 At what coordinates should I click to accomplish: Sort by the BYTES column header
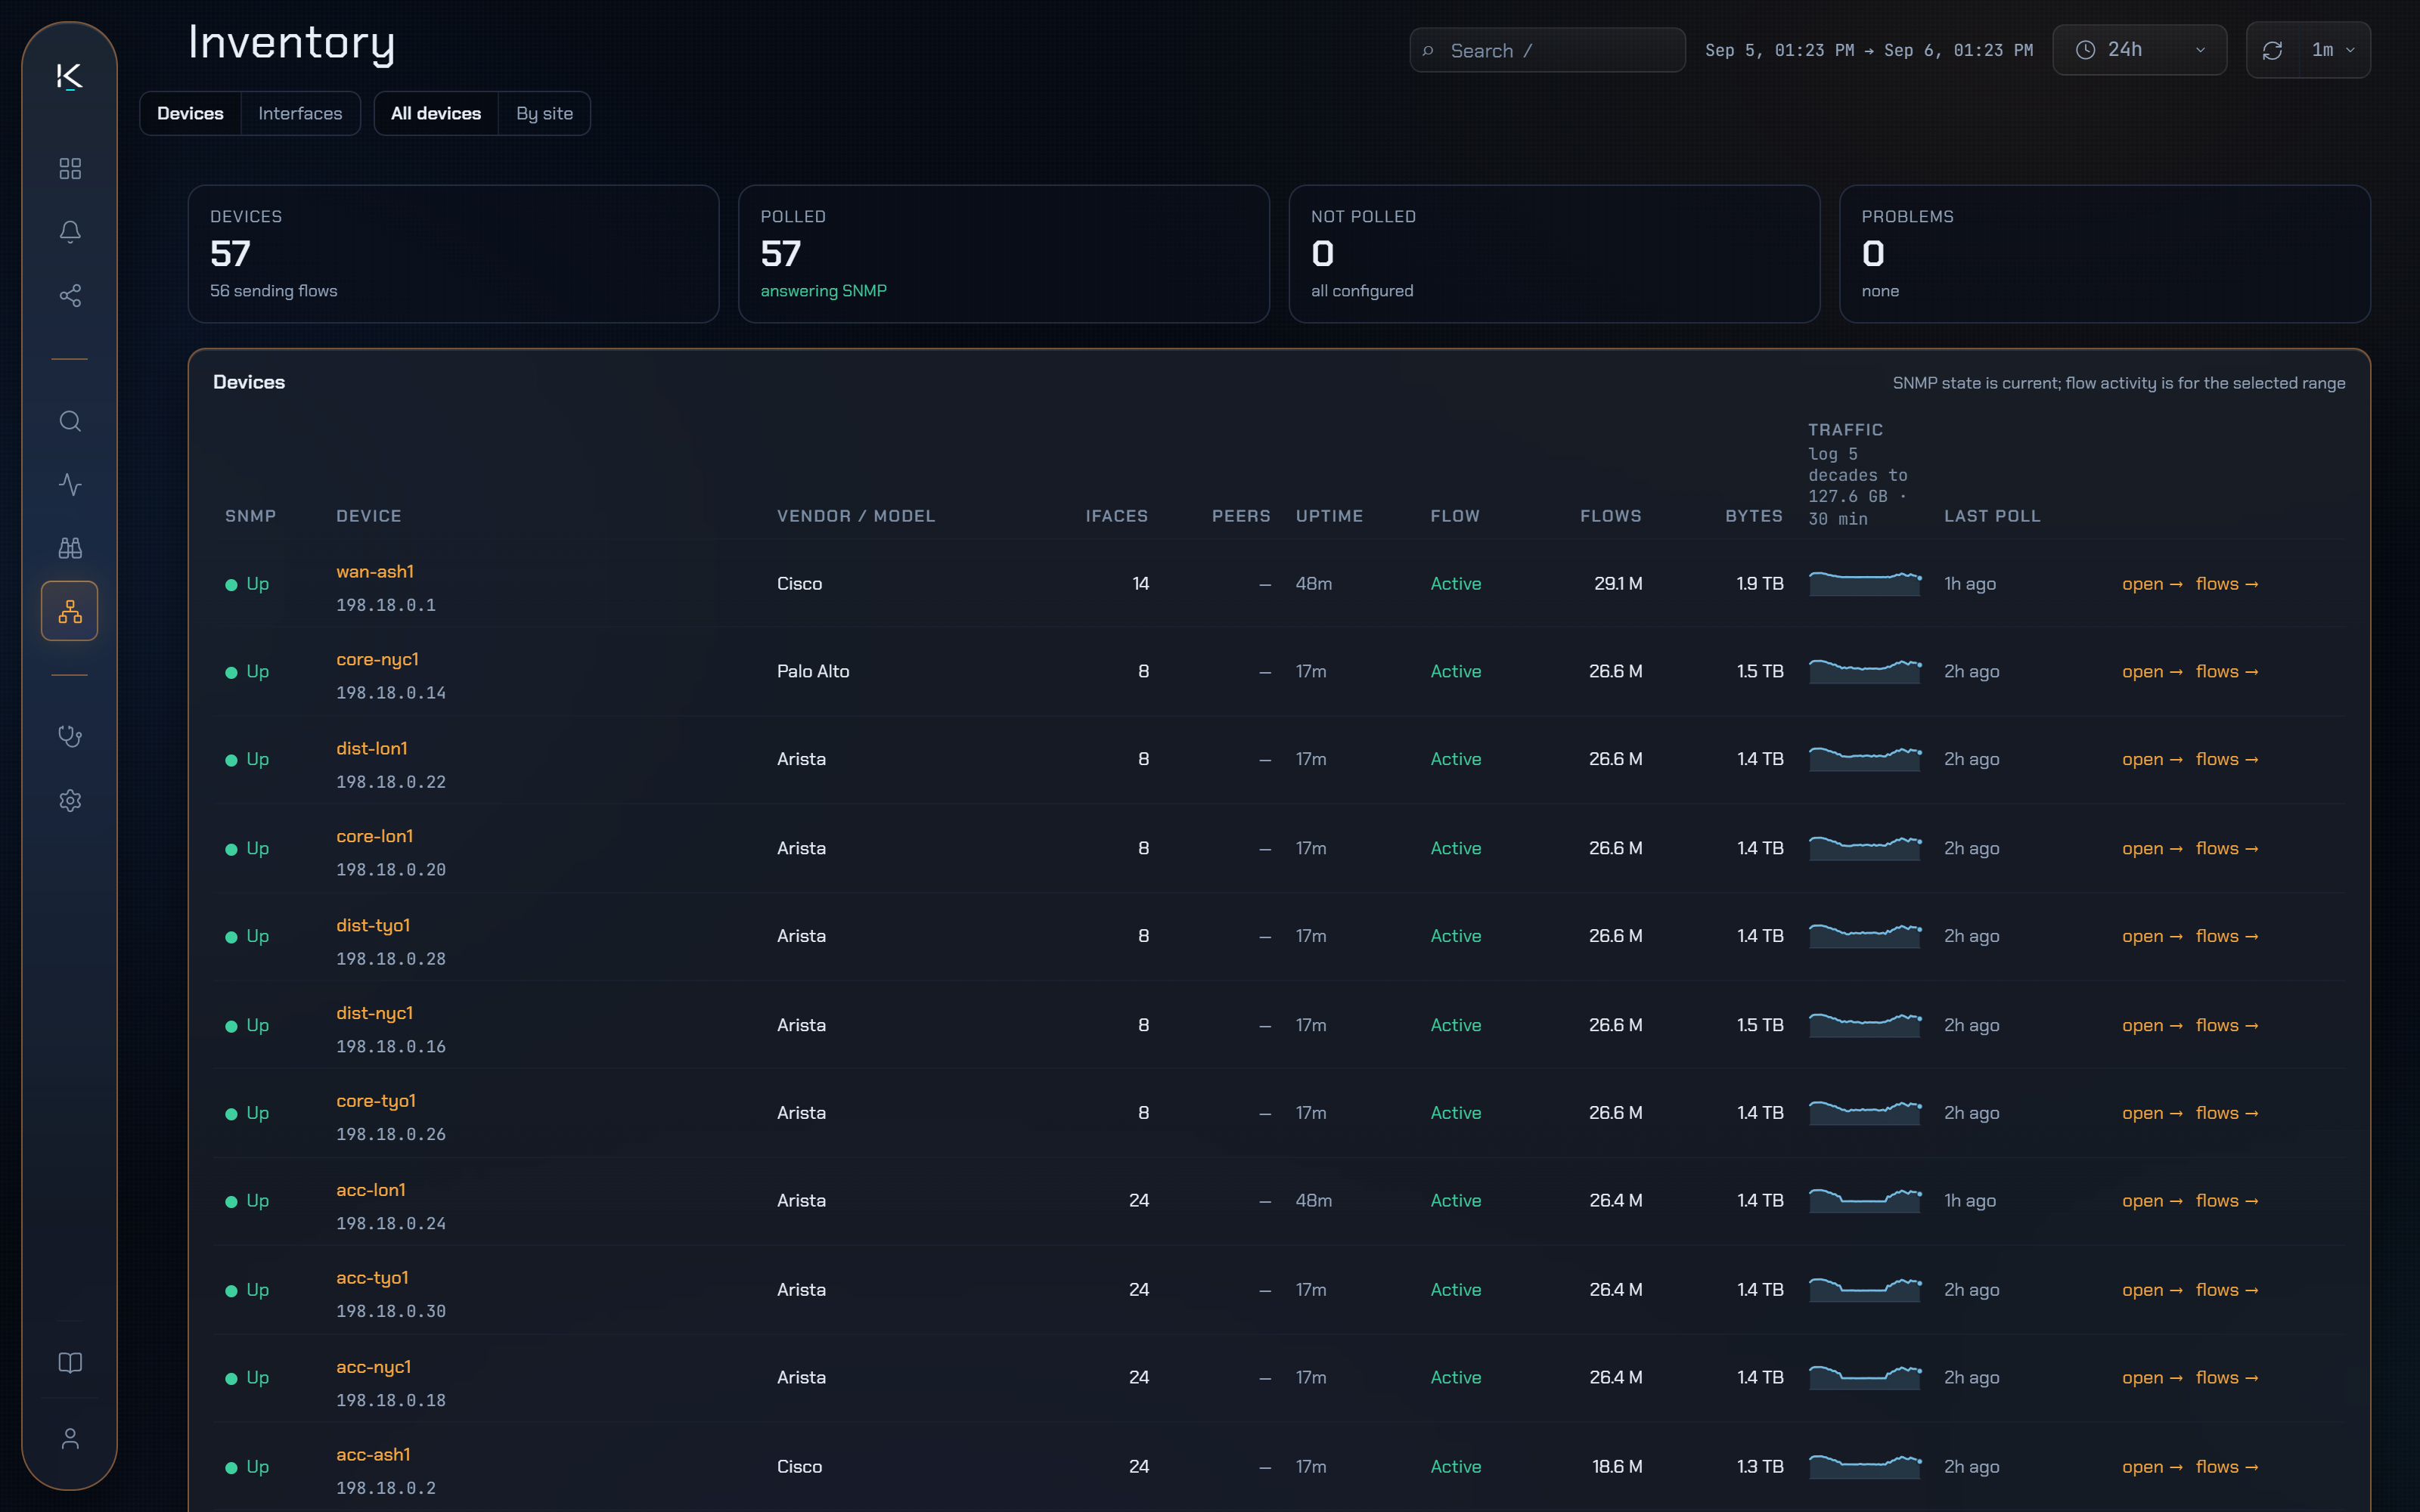1754,516
